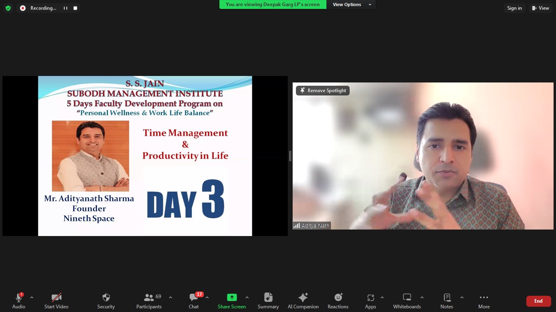Click 'Mr. Adityanath Sharma' text on slide
Screen dimensions: 556x312
tap(89, 199)
